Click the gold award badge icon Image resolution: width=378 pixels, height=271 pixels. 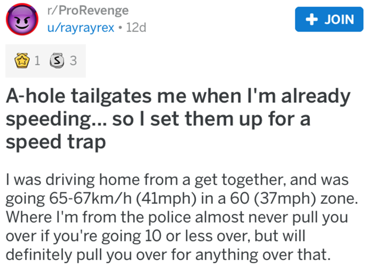click(20, 60)
